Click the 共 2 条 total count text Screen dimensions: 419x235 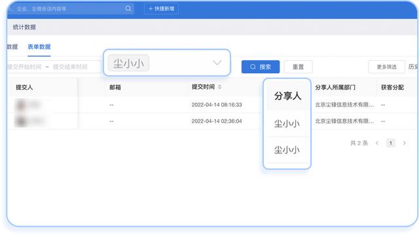[x=359, y=143]
